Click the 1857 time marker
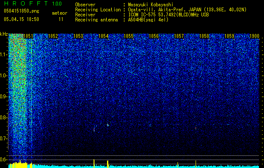Image resolution: width=264 pixels, height=168 pixels. 179,36
